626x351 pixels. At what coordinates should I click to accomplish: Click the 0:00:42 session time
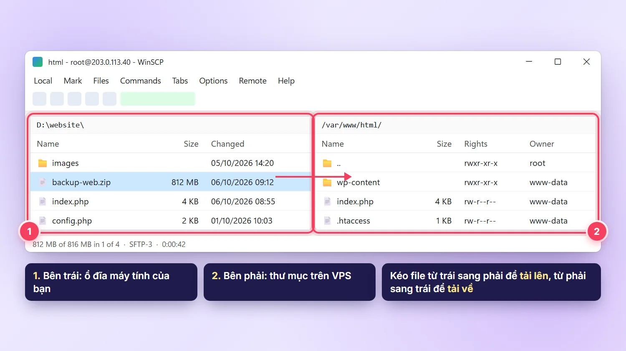click(174, 244)
